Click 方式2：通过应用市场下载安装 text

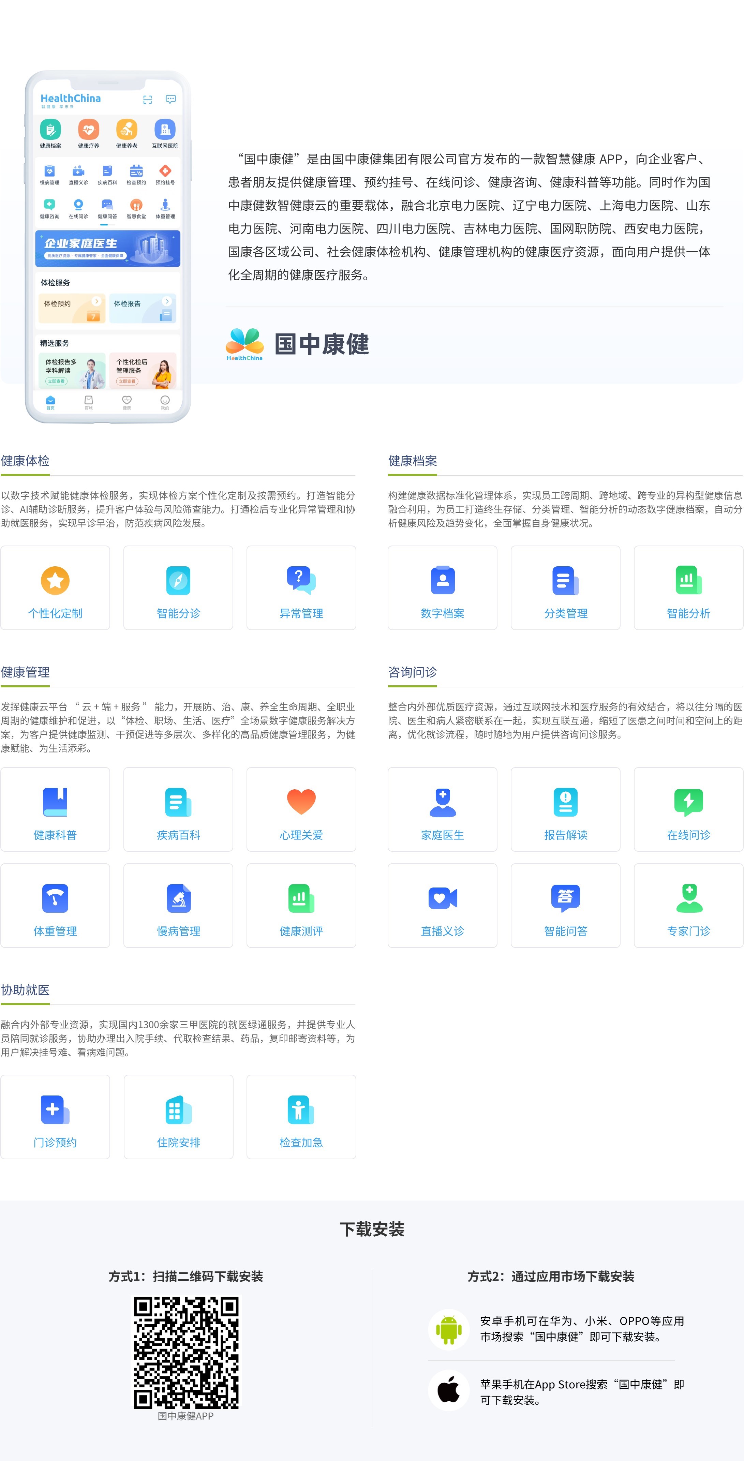tap(551, 1276)
